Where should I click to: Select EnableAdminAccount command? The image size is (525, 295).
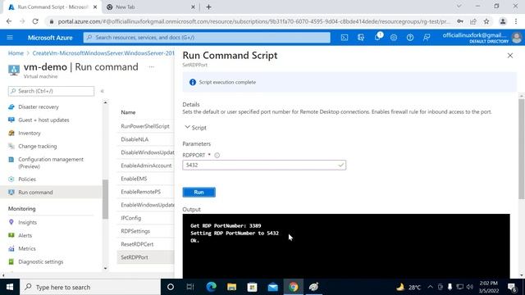pyautogui.click(x=146, y=166)
